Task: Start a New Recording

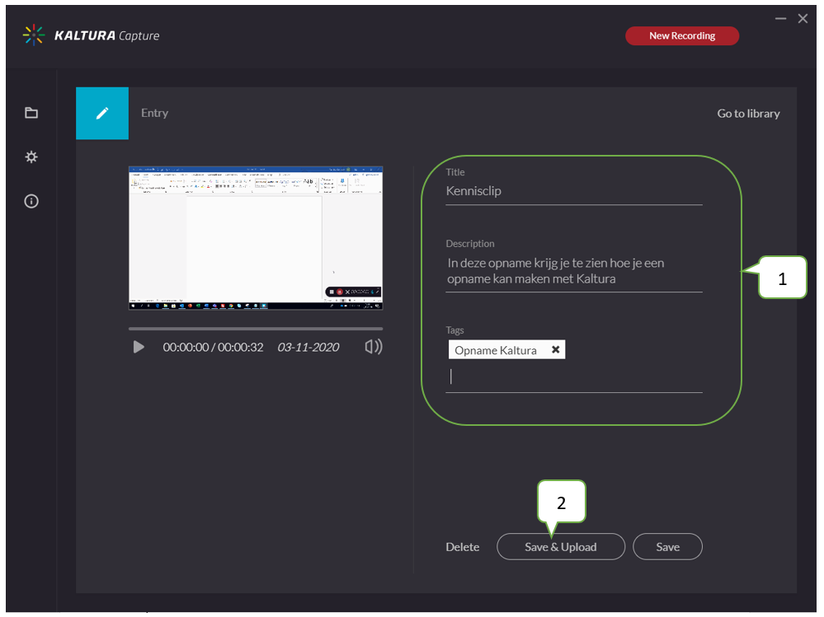Action: coord(682,35)
